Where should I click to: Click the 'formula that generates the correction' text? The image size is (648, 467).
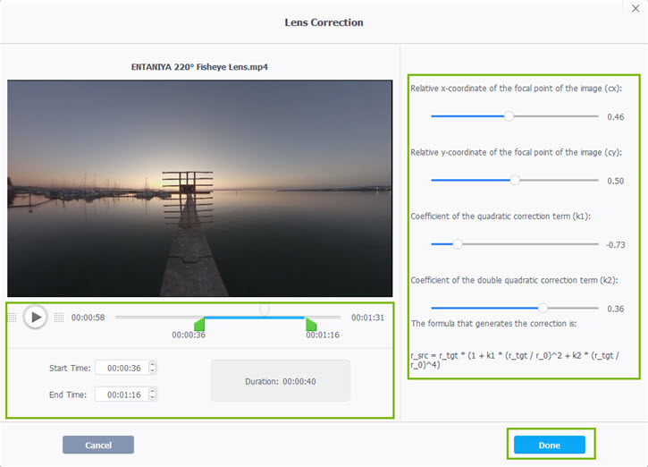coord(494,324)
